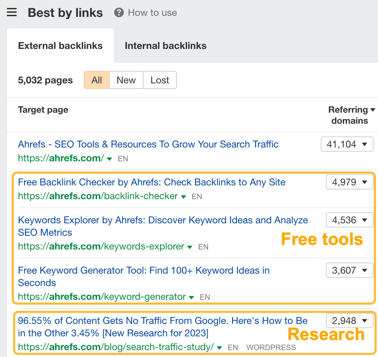Stay on the External backlinks tab

tap(60, 45)
